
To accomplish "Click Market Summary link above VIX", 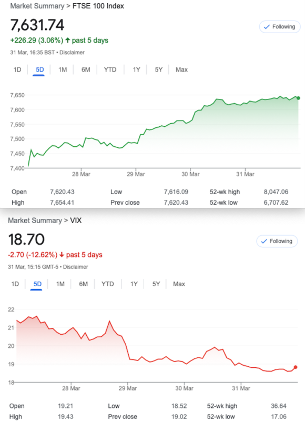I will (35, 220).
